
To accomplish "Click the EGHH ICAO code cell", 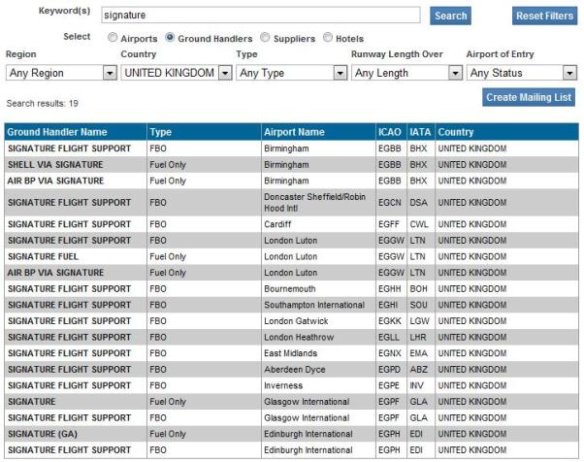I will 390,289.
